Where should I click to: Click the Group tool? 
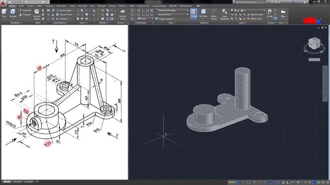[x=269, y=13]
